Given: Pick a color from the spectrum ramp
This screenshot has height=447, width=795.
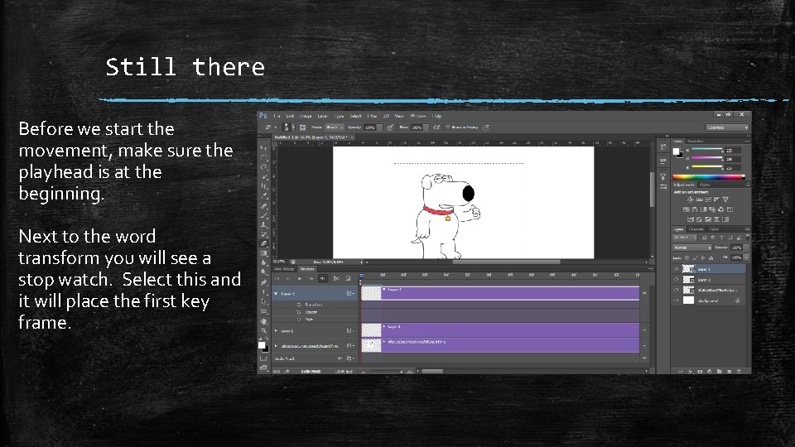Looking at the screenshot, I should click(708, 177).
